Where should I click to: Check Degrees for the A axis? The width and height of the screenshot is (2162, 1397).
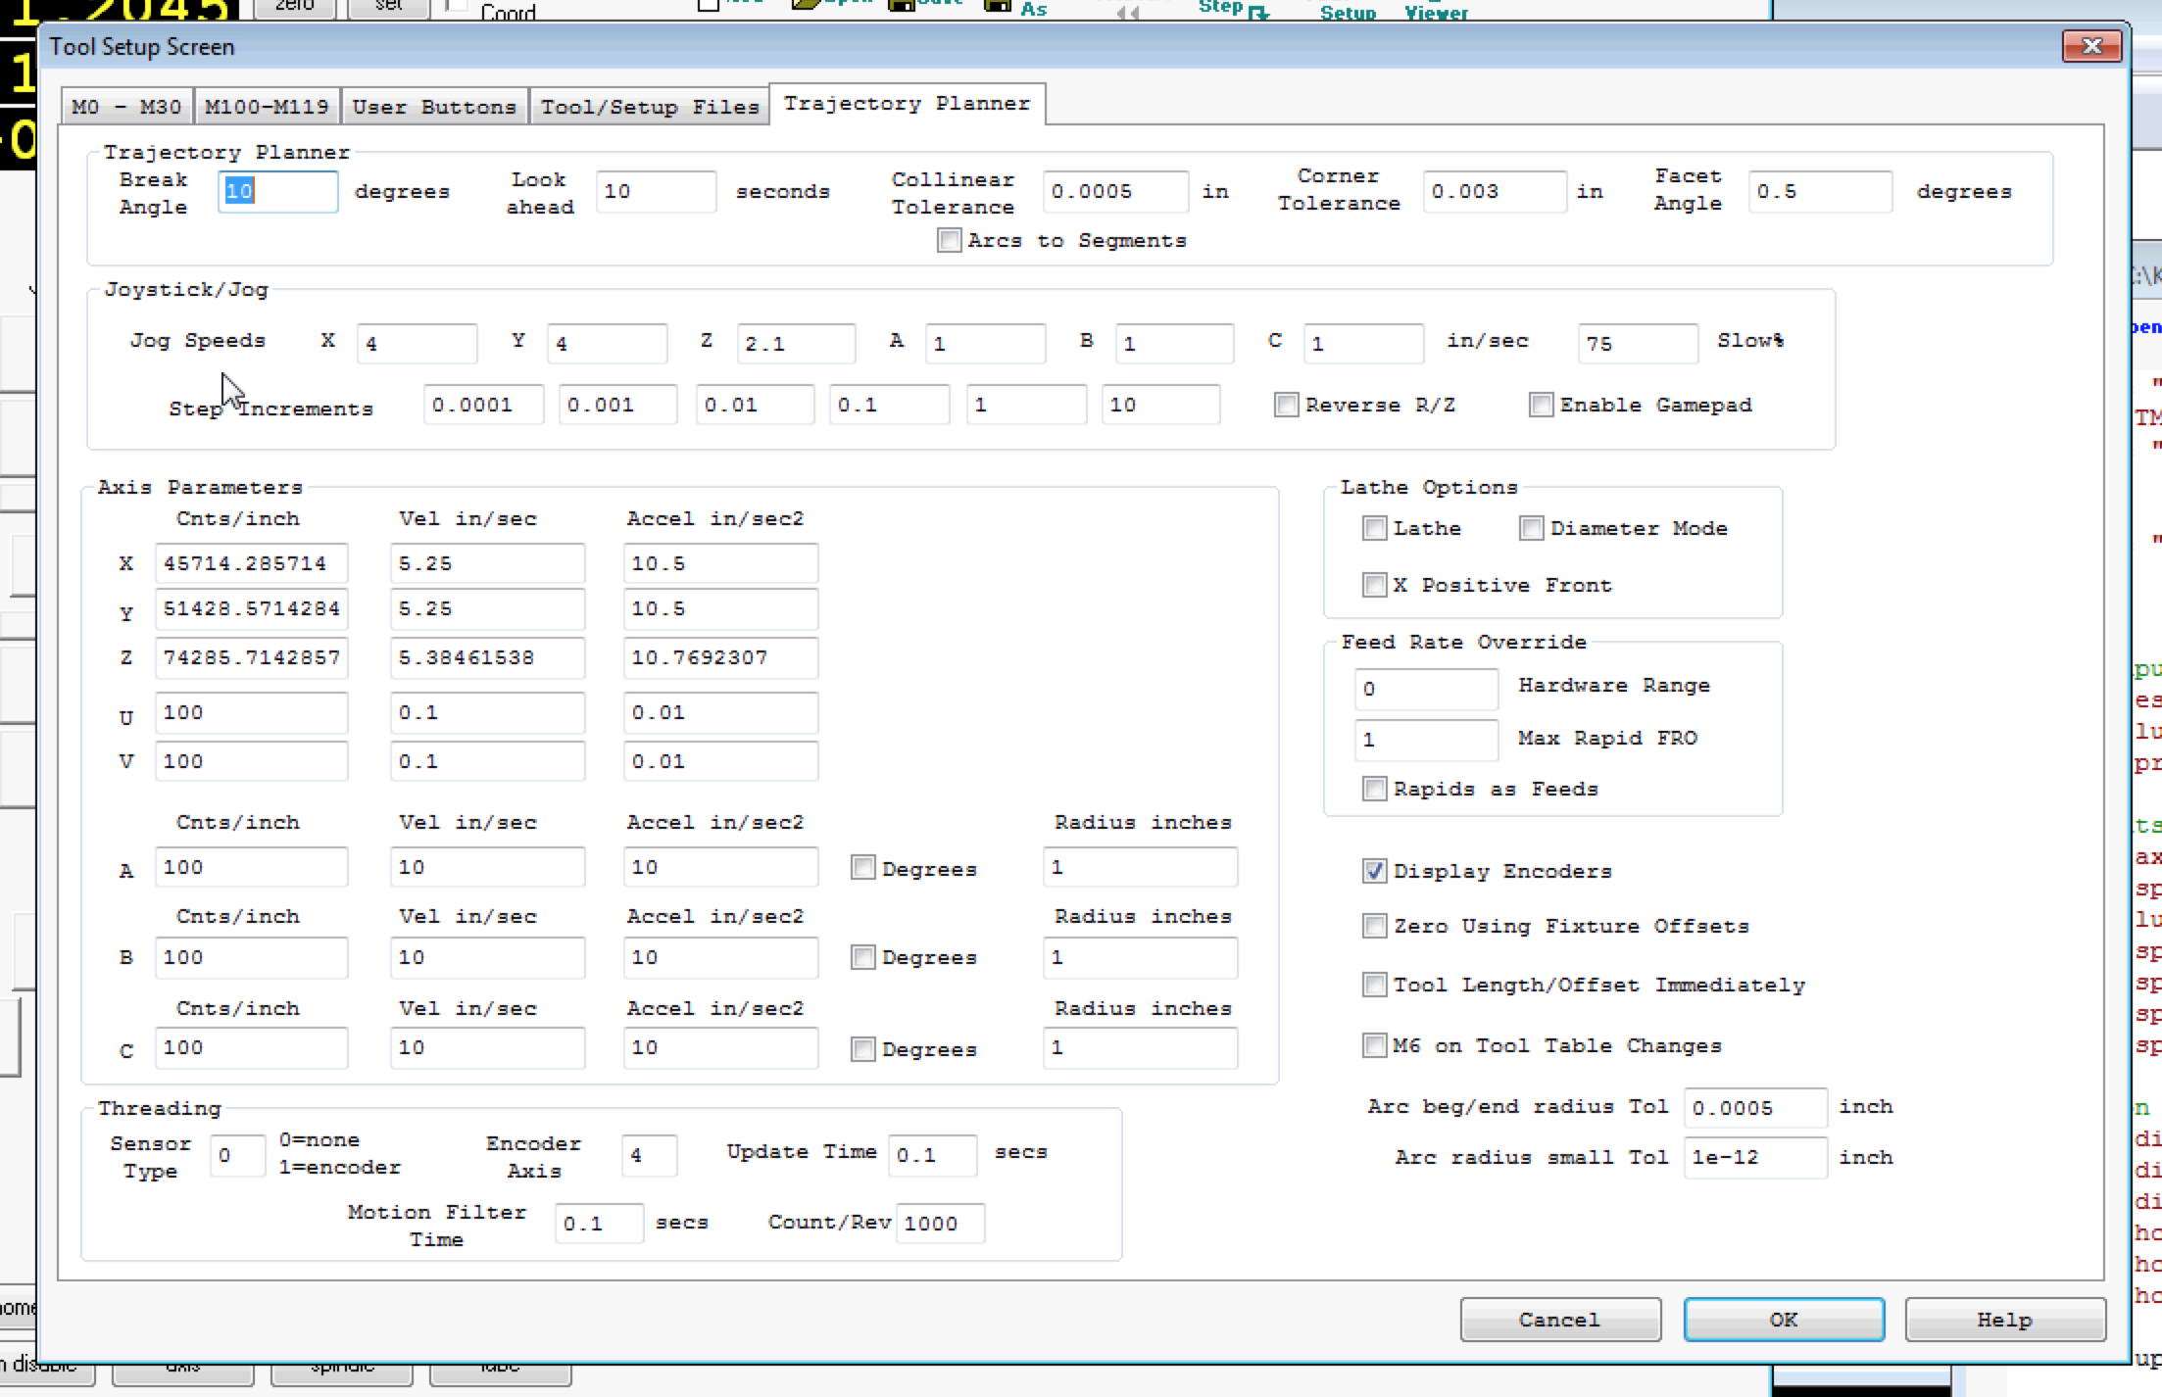862,869
